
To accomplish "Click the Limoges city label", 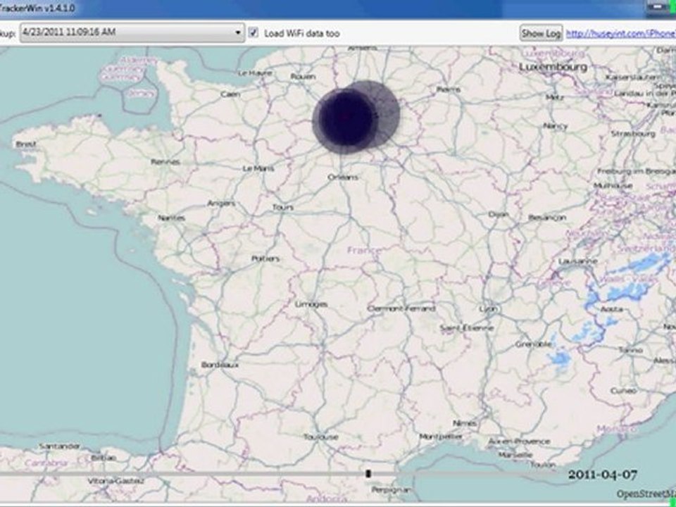I will pos(311,304).
